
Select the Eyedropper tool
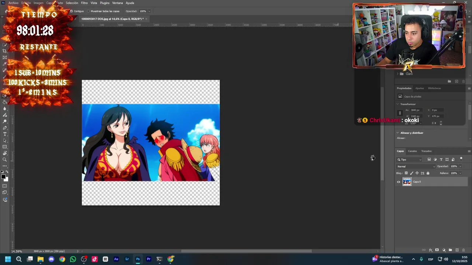[5, 64]
